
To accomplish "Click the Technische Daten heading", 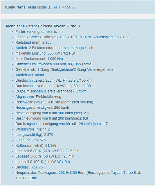I will click(x=43, y=26).
